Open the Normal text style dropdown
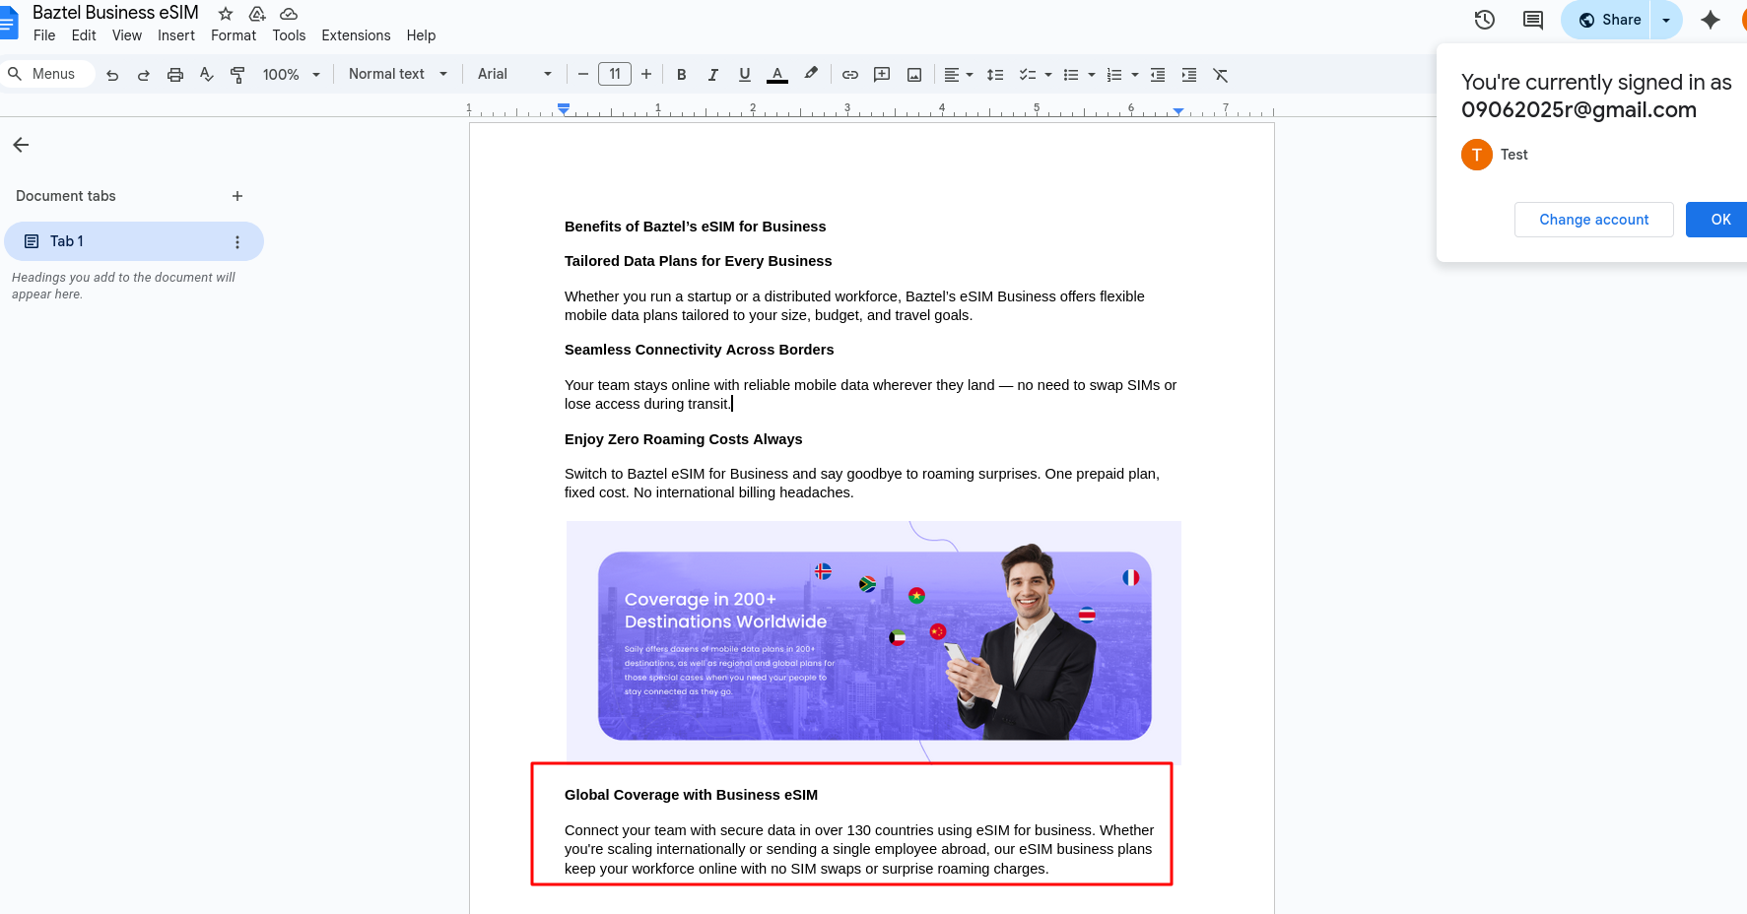This screenshot has height=914, width=1747. point(398,74)
